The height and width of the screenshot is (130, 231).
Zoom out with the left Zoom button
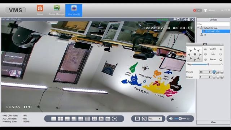(x=205, y=49)
